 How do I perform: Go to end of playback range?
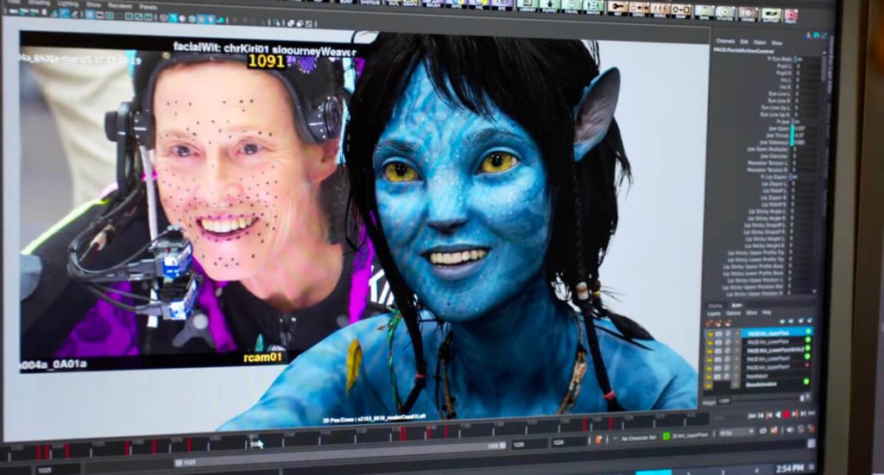point(811,416)
